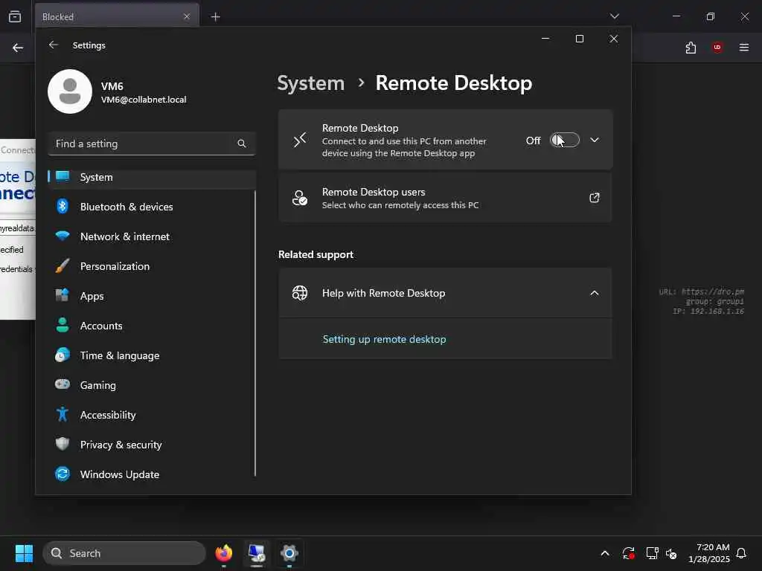
Task: Click the network tray icon
Action: click(x=652, y=553)
